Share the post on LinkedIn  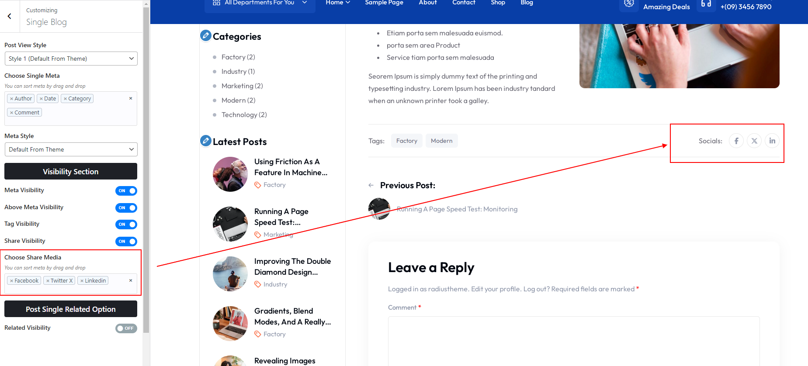772,141
